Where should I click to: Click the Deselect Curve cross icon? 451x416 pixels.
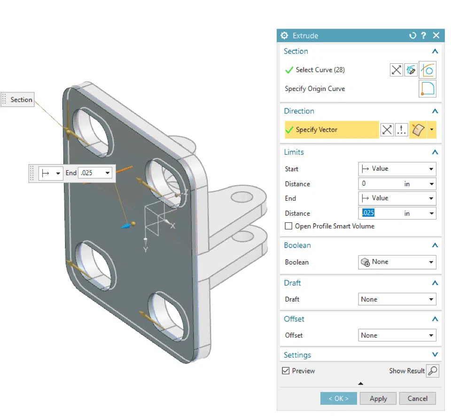click(x=396, y=69)
